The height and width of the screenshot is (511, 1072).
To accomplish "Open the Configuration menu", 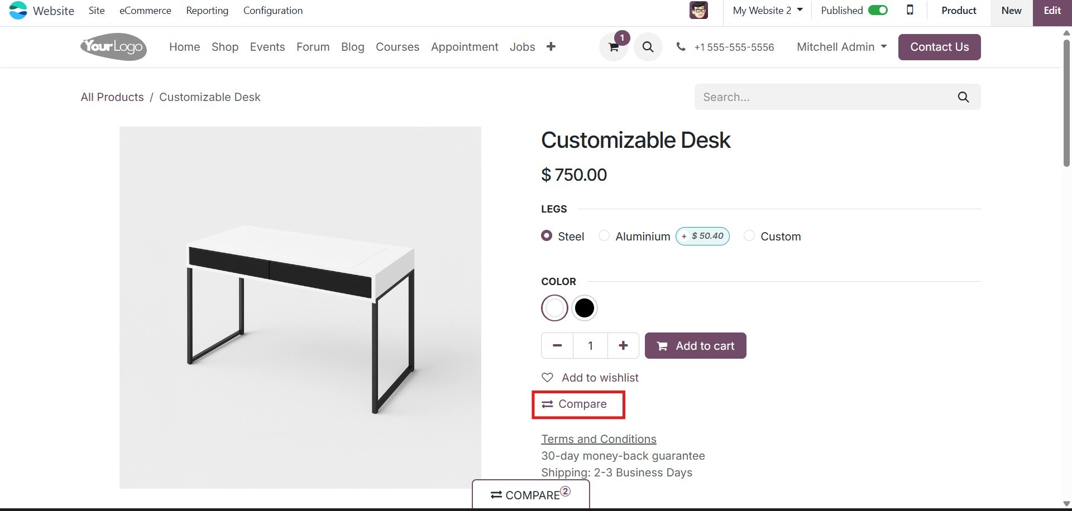I will [x=273, y=11].
